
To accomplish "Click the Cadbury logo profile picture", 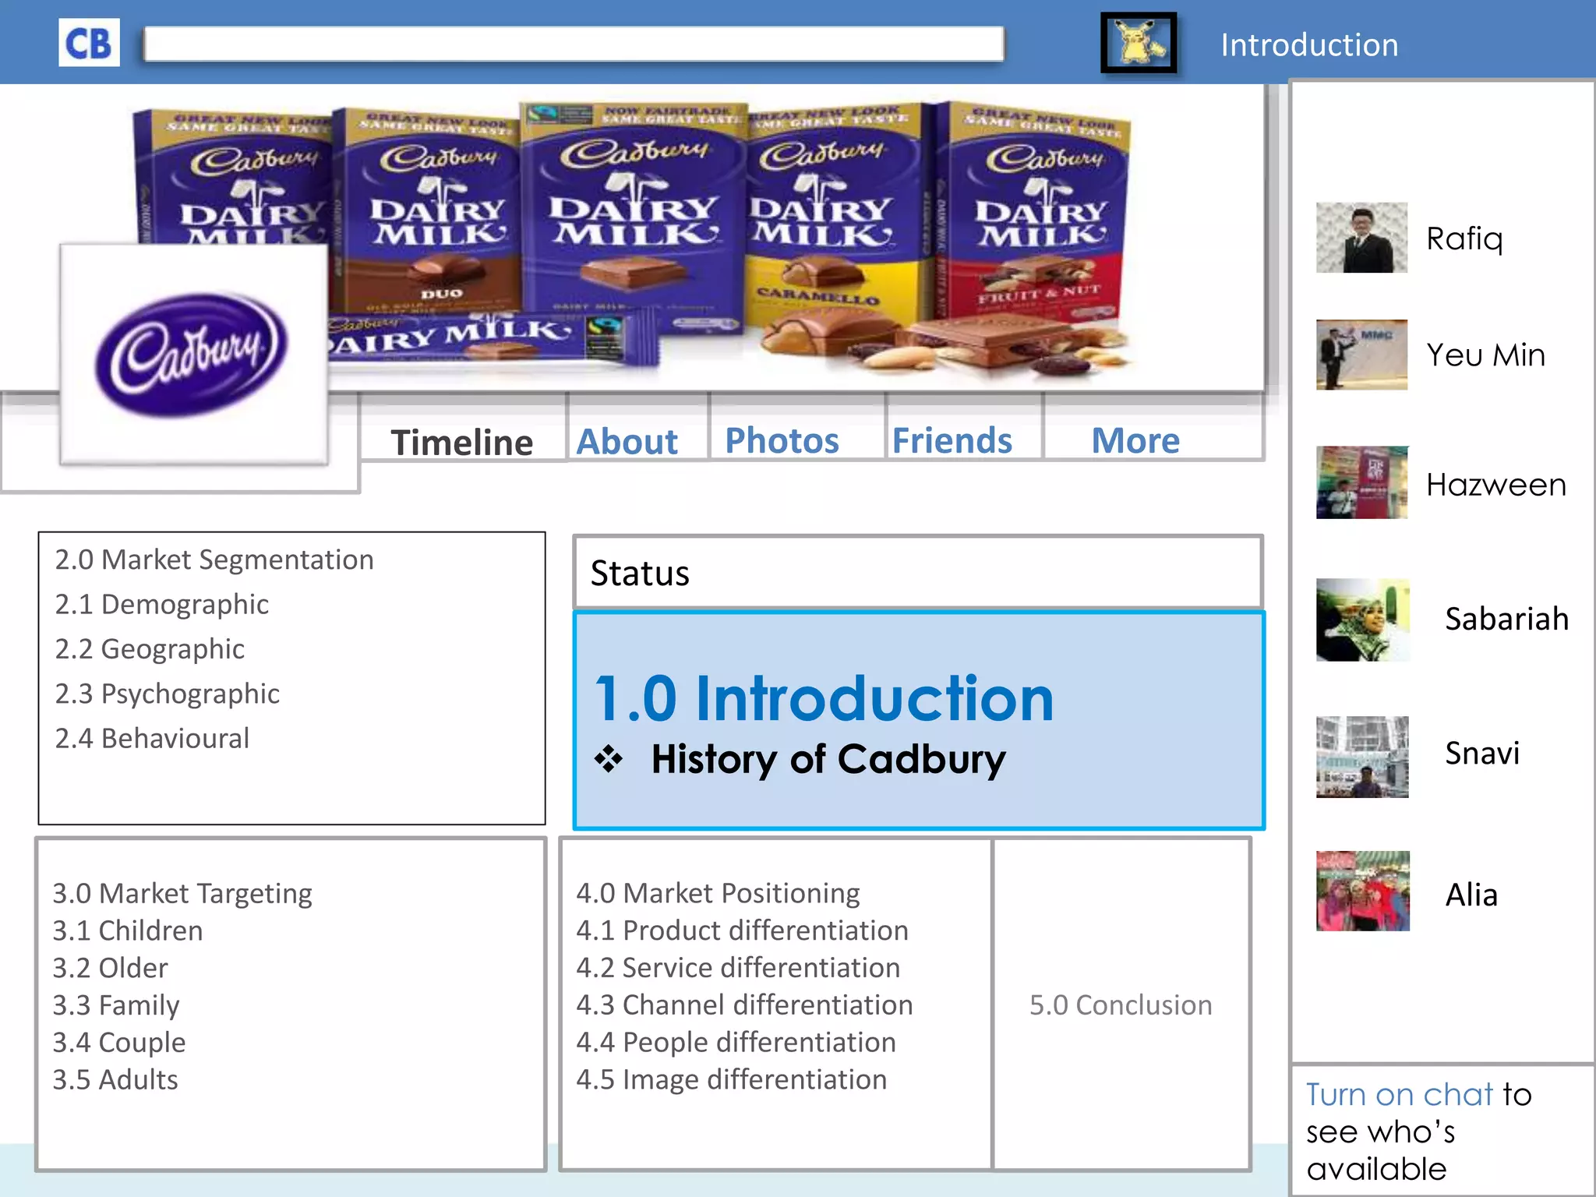I will pos(193,355).
